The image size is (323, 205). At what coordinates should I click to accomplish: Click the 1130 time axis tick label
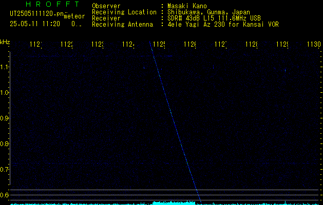click(x=314, y=44)
